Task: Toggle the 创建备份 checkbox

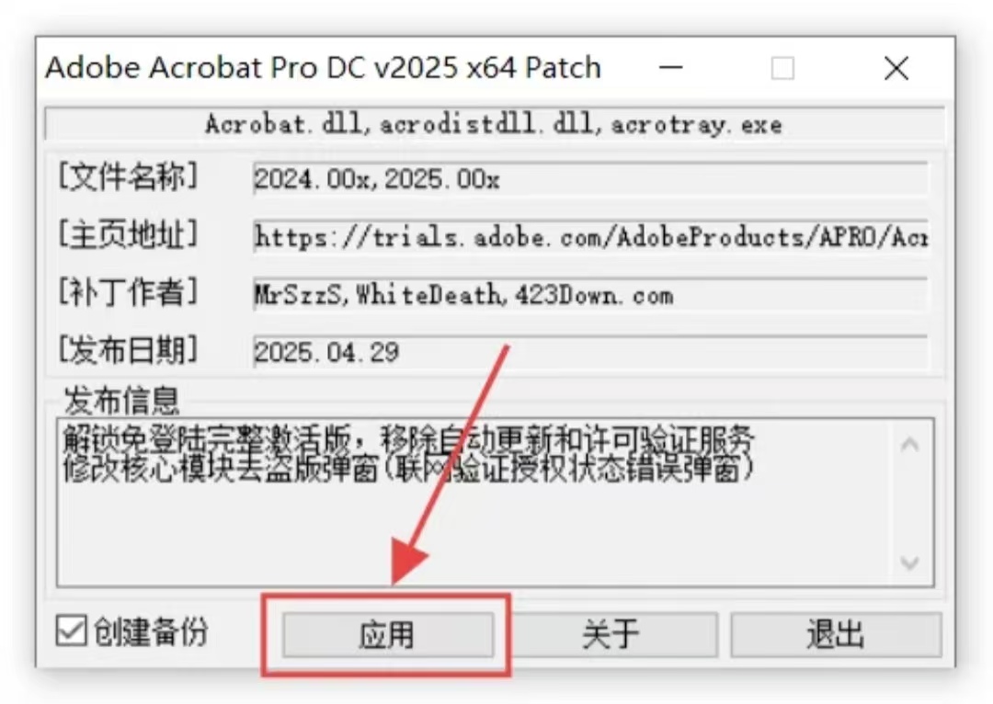Action: [70, 631]
